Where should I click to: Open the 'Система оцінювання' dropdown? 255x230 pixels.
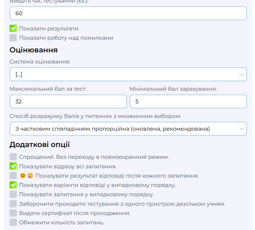pos(128,74)
